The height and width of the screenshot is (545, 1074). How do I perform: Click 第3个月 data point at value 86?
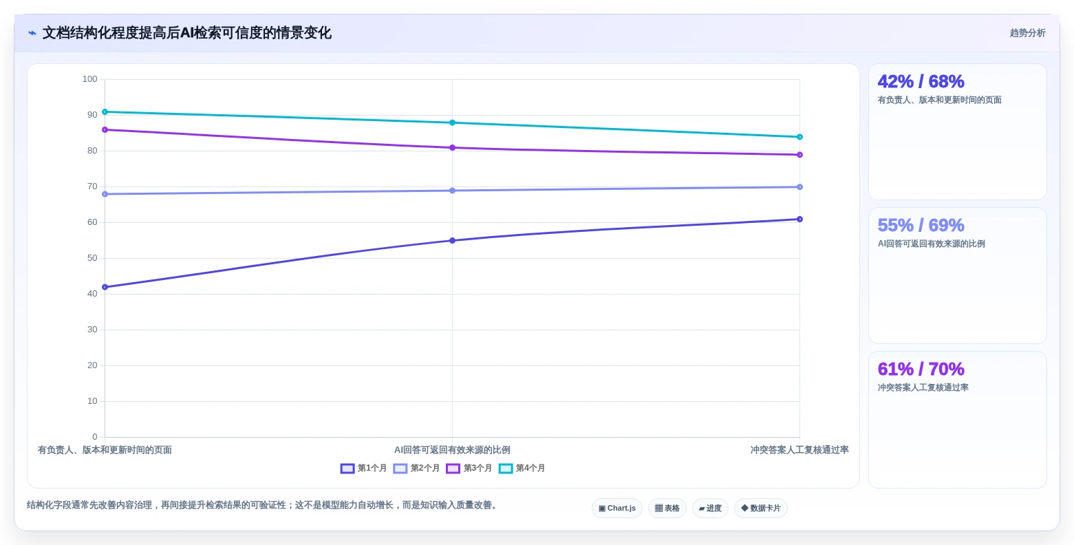(x=105, y=130)
